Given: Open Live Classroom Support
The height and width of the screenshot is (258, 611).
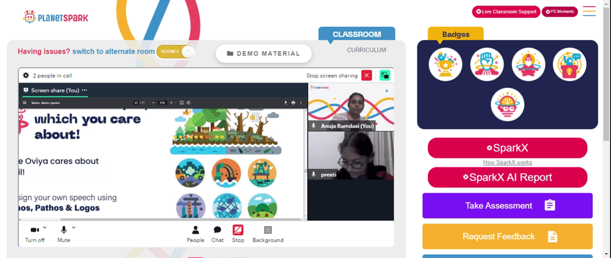Looking at the screenshot, I should (x=506, y=12).
